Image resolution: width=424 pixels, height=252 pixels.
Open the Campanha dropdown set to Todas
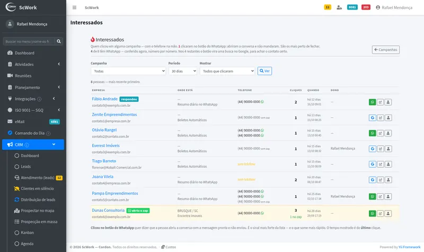[128, 71]
